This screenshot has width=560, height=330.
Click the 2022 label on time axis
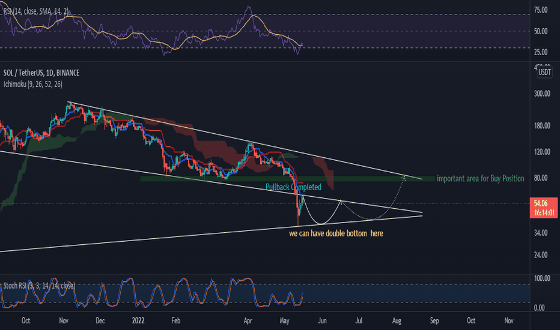pyautogui.click(x=138, y=320)
